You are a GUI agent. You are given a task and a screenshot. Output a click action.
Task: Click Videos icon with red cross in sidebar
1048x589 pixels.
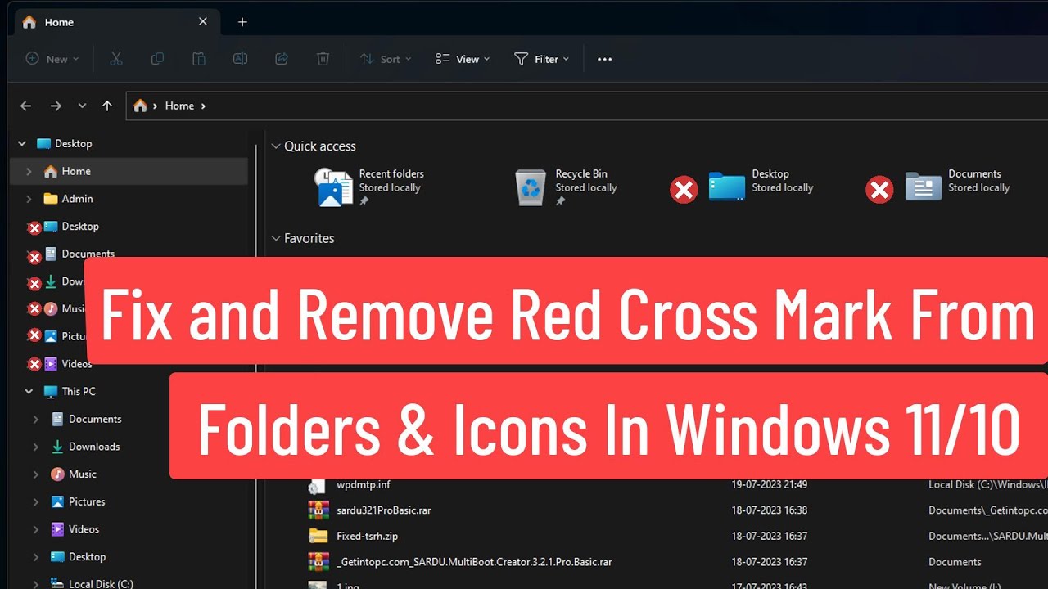click(x=51, y=364)
